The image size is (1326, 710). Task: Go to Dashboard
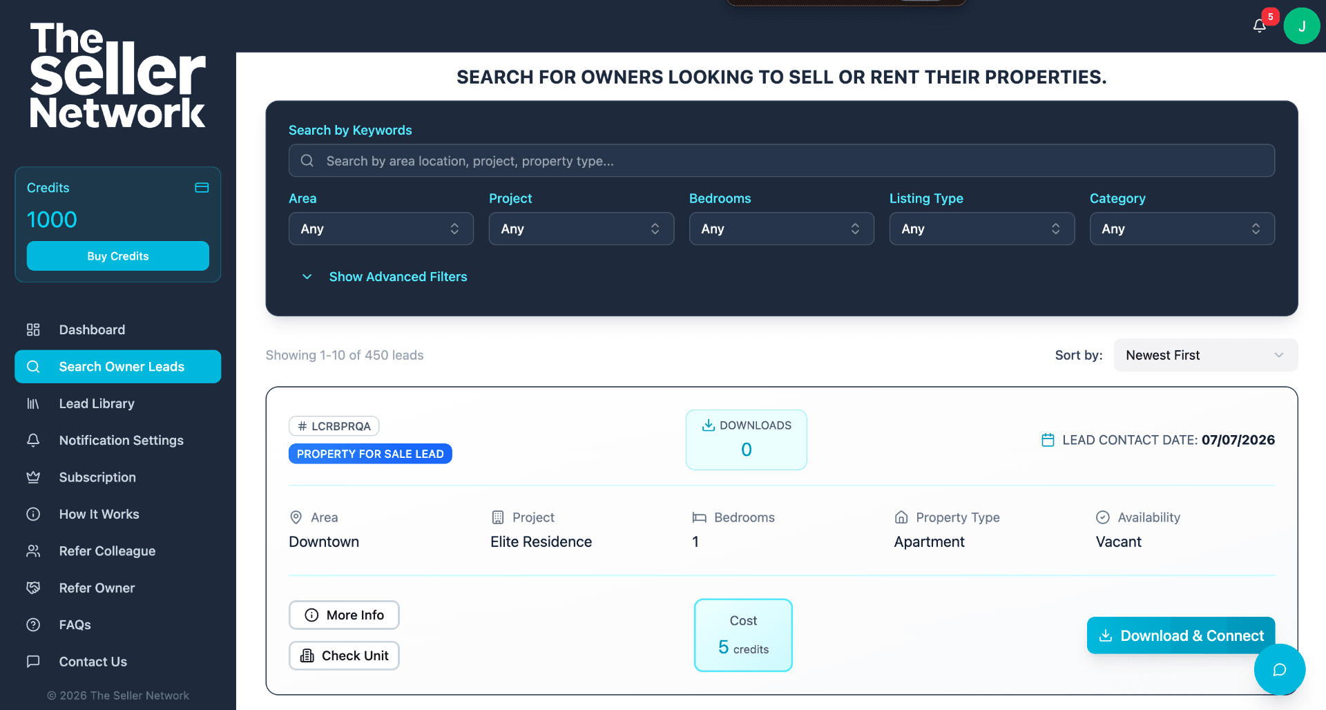click(118, 329)
